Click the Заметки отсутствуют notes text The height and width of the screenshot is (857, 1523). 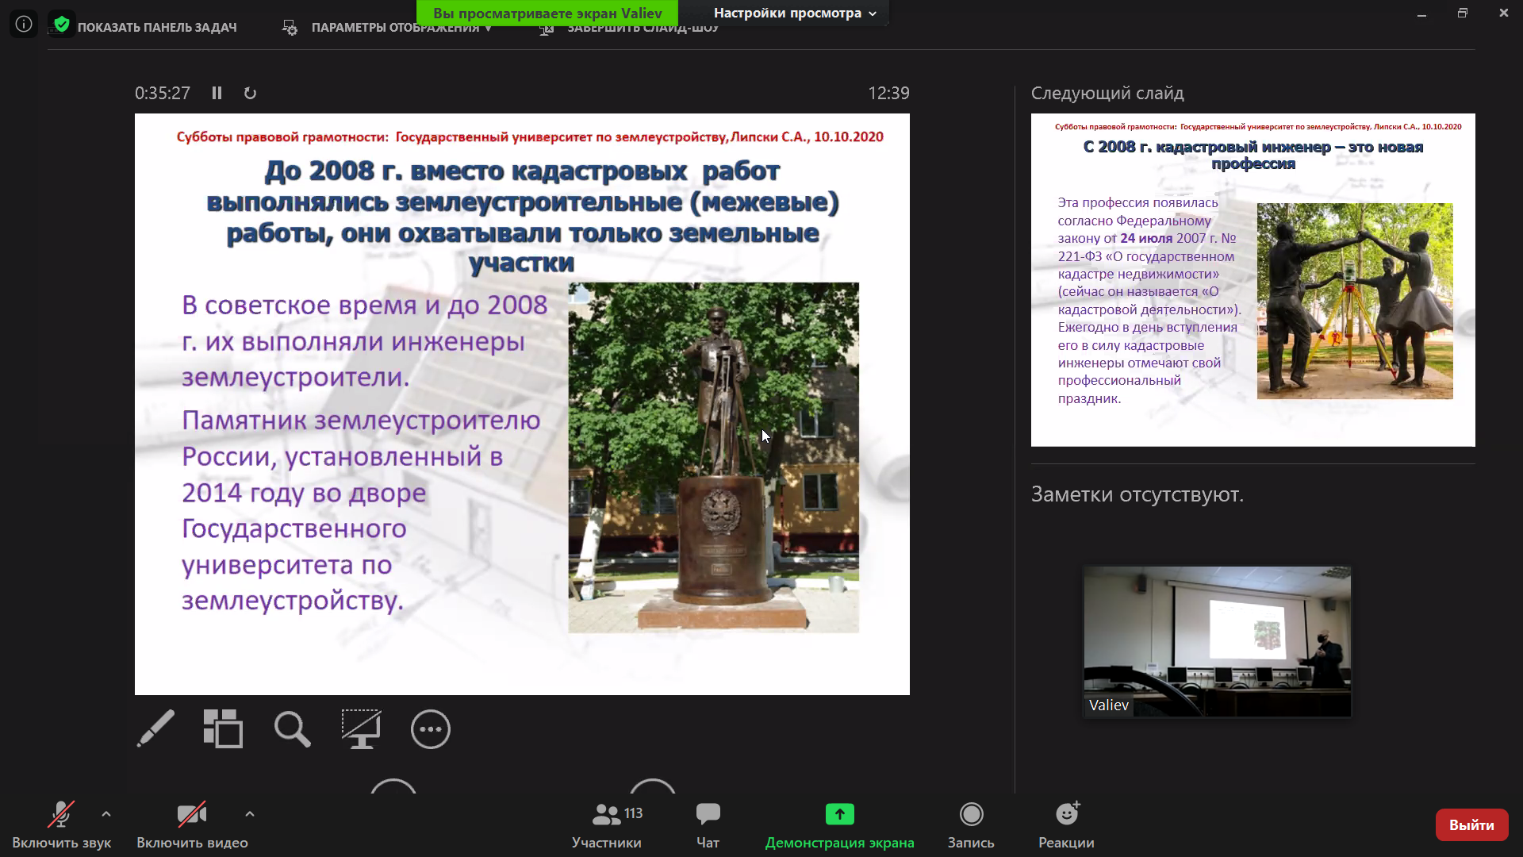tap(1137, 494)
